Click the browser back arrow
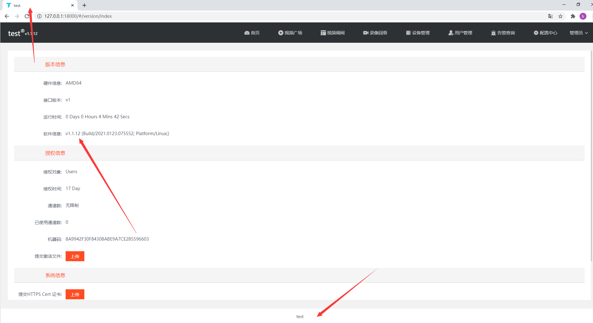The width and height of the screenshot is (593, 323). pos(7,16)
